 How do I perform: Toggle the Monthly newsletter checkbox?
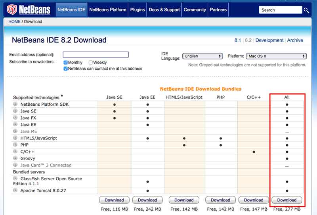(65, 63)
